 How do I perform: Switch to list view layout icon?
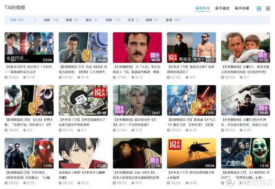pyautogui.click(x=268, y=8)
